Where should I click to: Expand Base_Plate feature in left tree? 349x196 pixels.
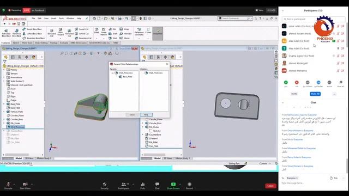[4, 104]
